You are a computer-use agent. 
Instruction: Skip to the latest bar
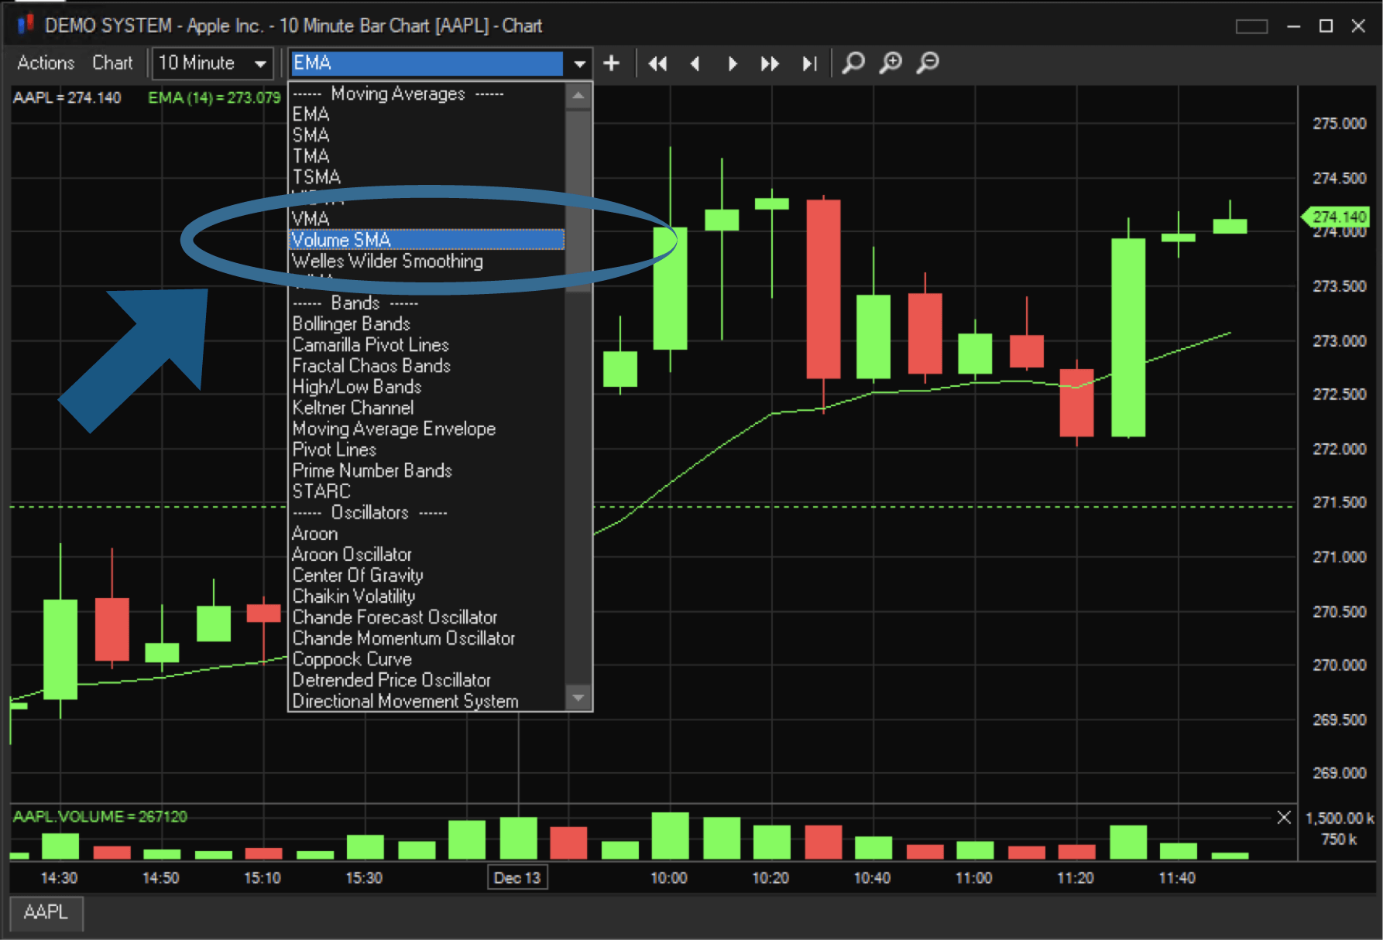click(809, 63)
